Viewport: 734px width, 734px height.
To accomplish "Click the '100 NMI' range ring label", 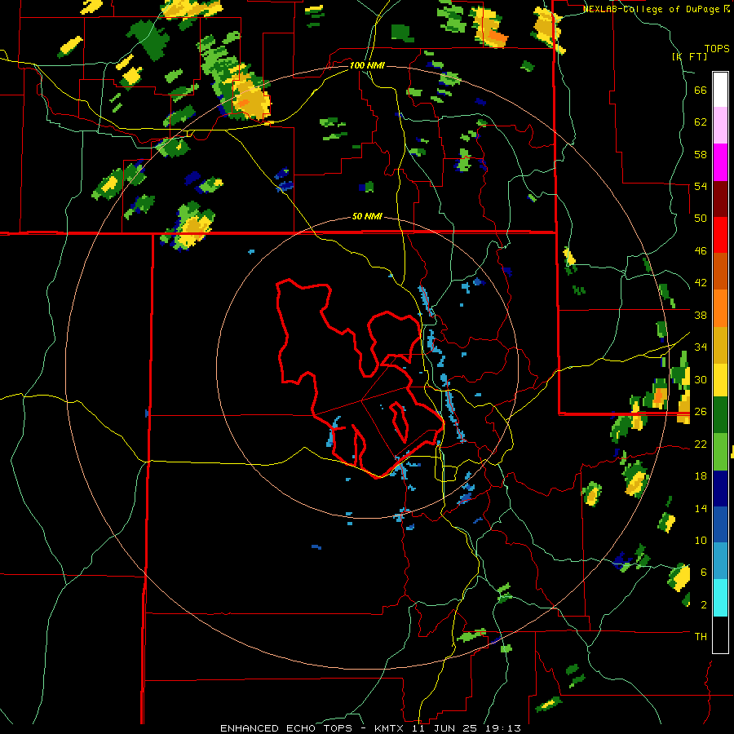I will tap(367, 65).
